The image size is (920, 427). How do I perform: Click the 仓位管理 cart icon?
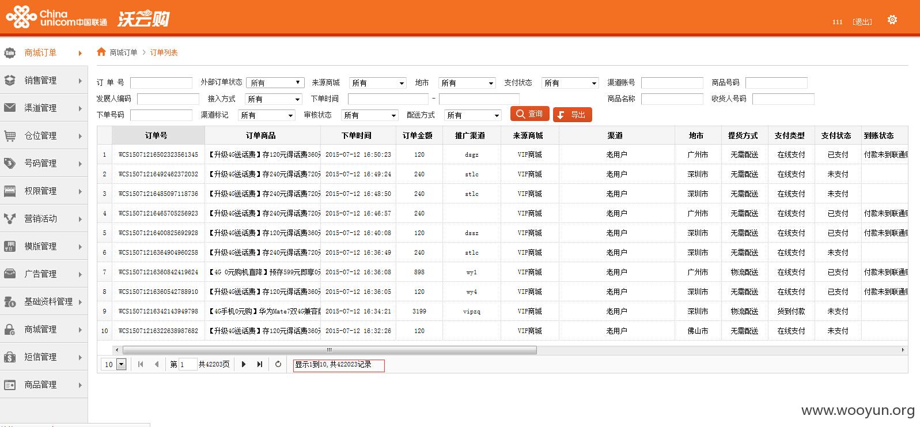tap(10, 136)
